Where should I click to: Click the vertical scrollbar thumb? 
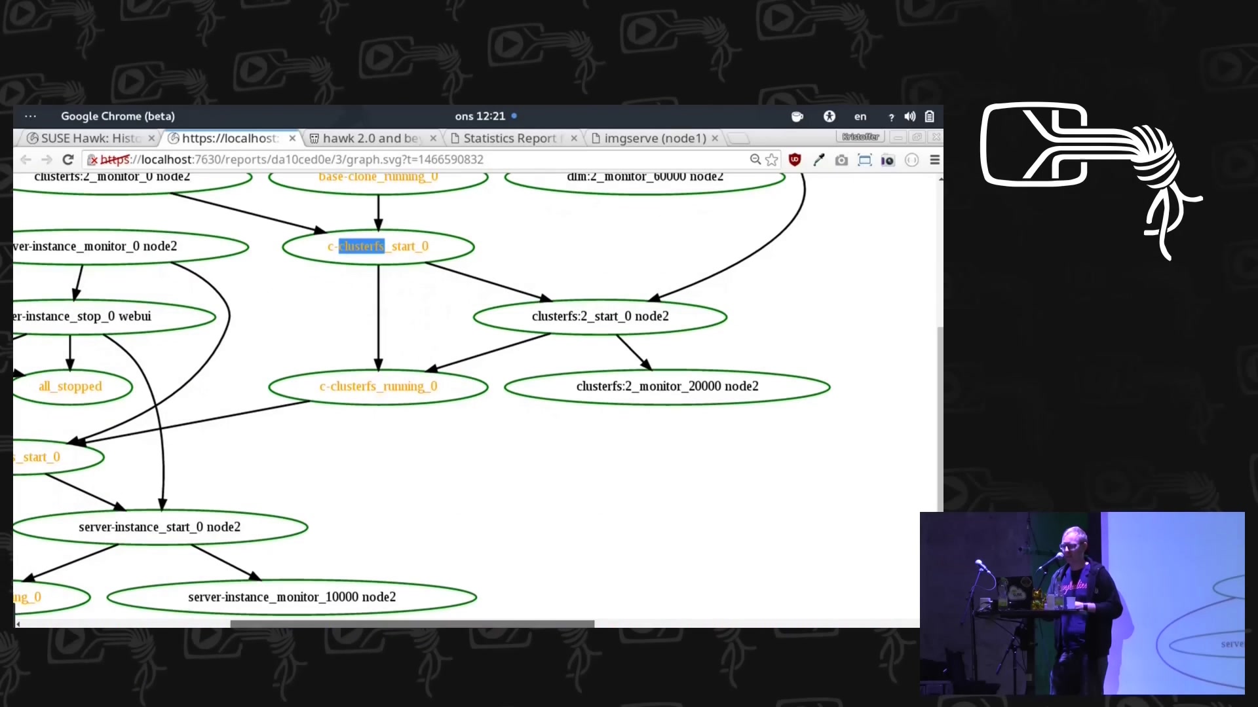click(940, 419)
